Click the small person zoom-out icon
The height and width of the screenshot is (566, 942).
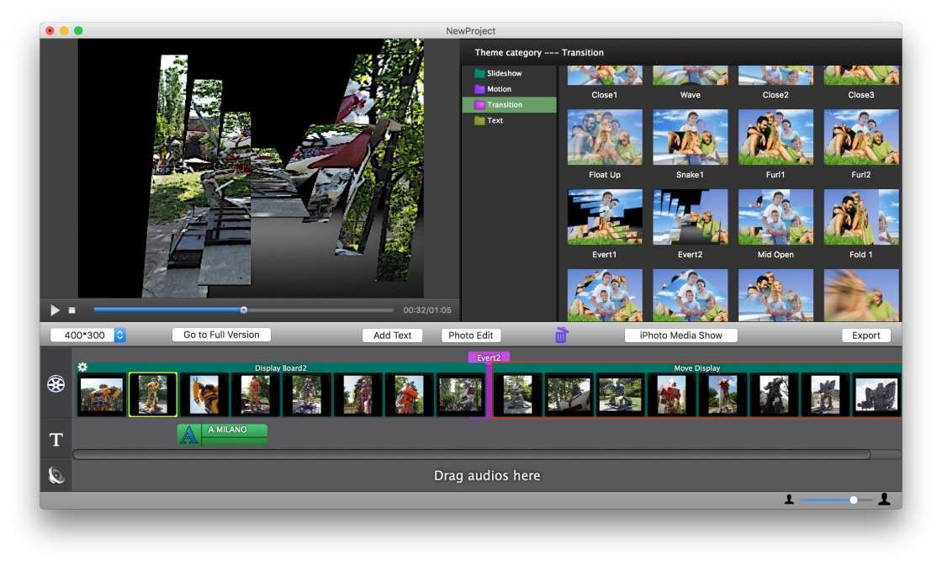(789, 500)
